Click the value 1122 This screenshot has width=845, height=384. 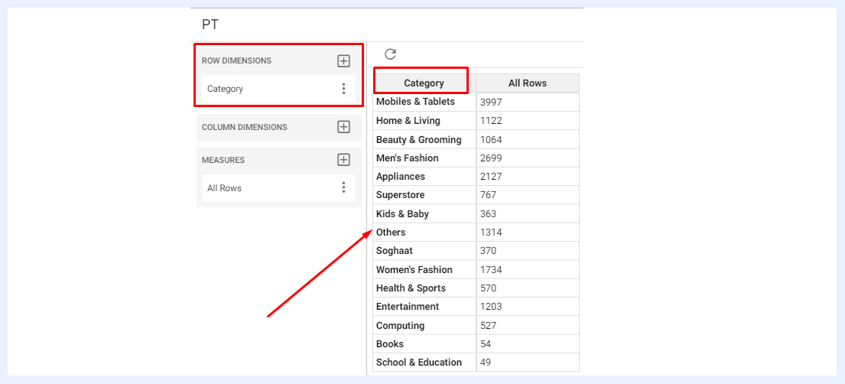(x=491, y=121)
